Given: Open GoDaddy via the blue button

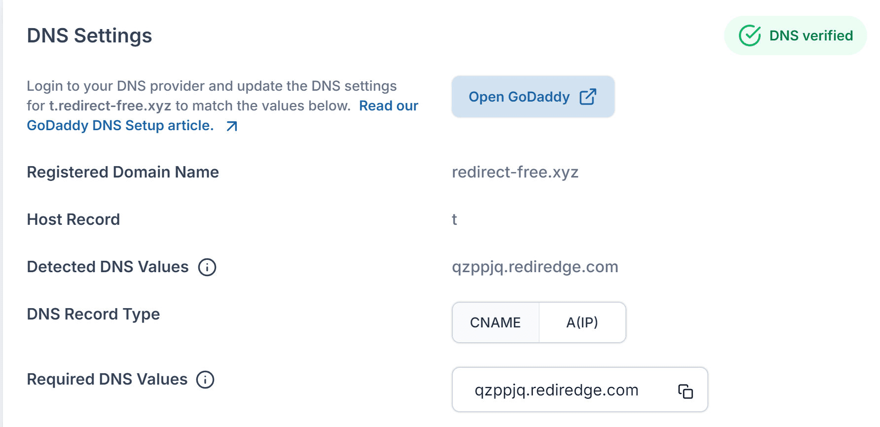Looking at the screenshot, I should tap(533, 97).
